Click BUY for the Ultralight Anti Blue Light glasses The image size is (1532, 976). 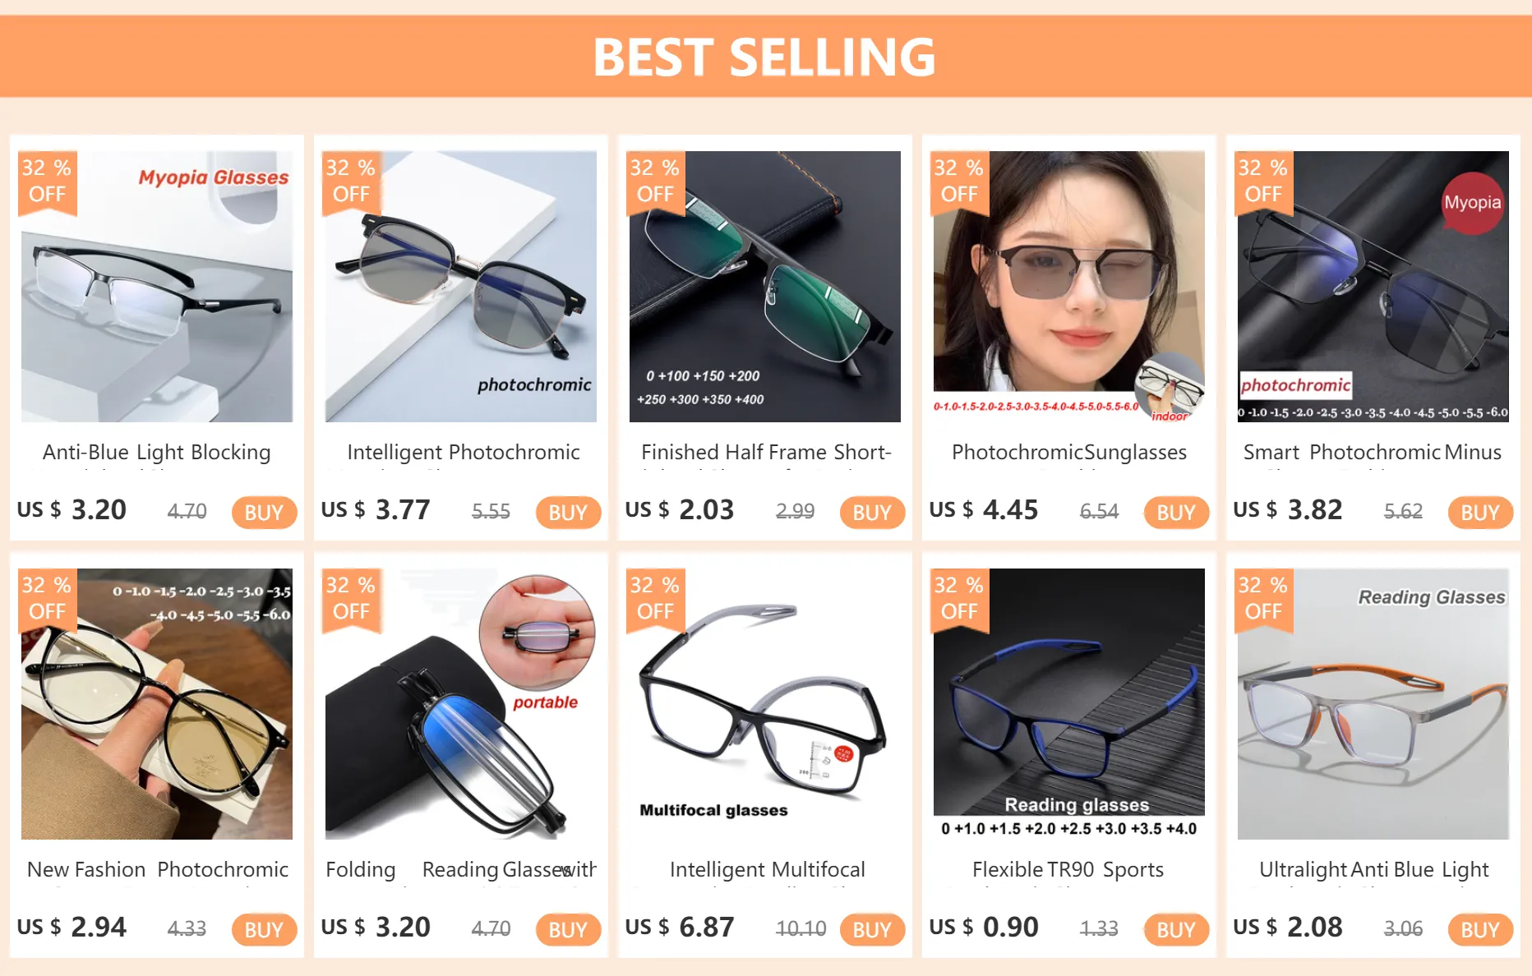click(1480, 929)
